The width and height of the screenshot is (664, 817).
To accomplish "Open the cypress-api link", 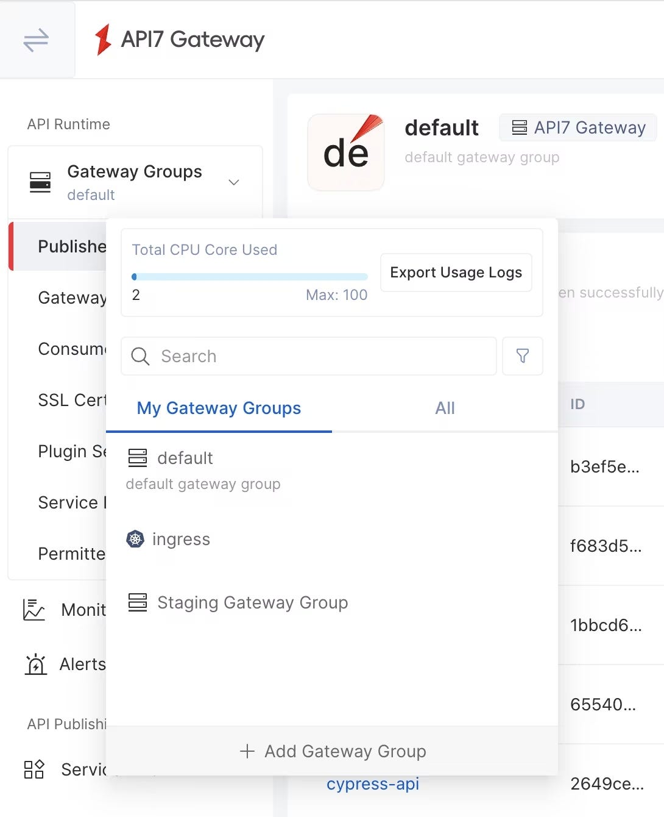I will coord(372,784).
